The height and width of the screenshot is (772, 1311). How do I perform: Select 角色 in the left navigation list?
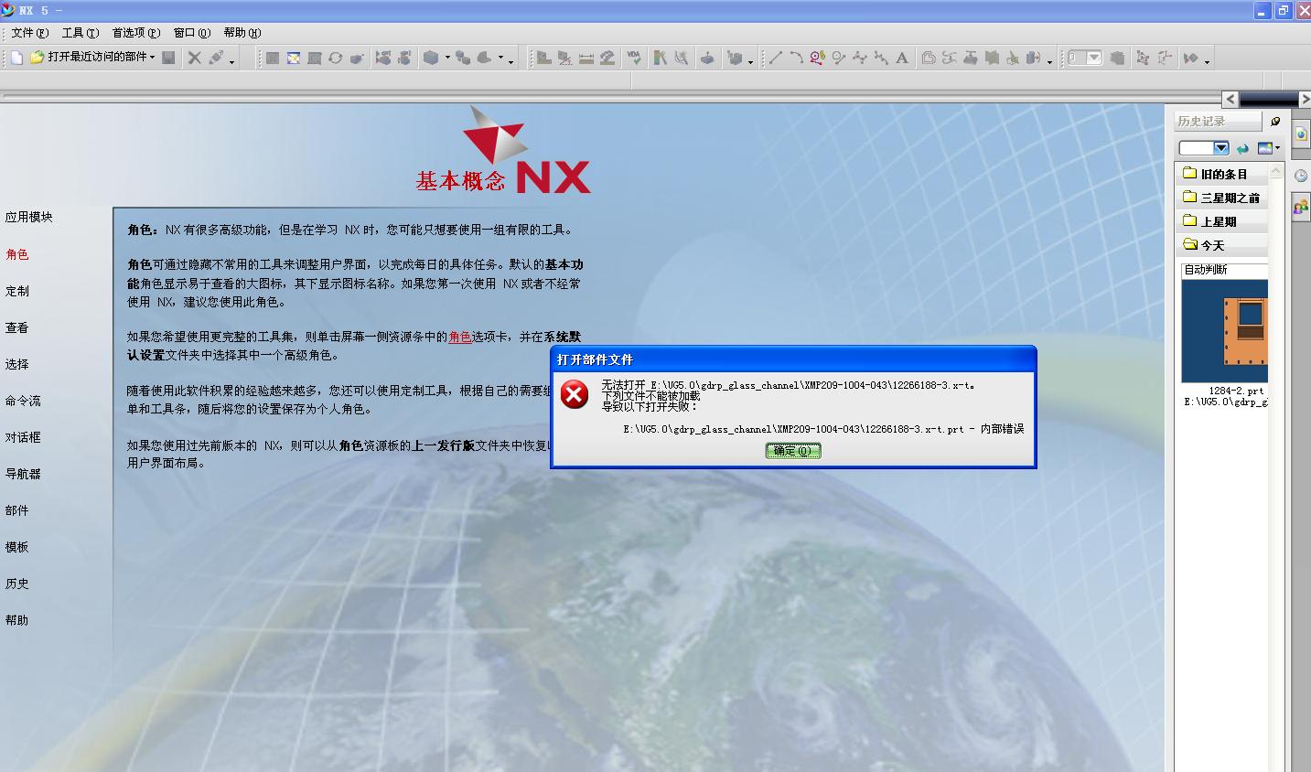(x=17, y=254)
